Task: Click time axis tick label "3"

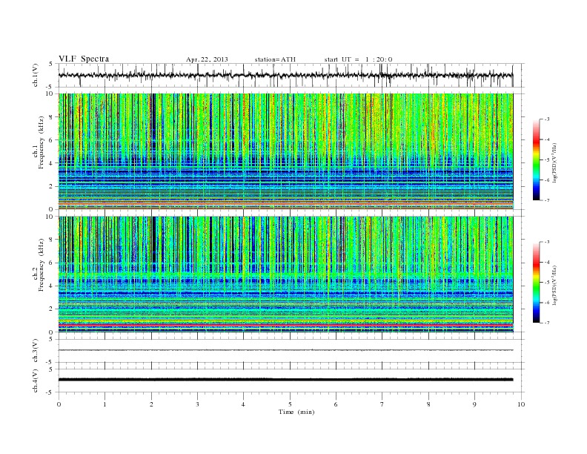Action: point(197,404)
